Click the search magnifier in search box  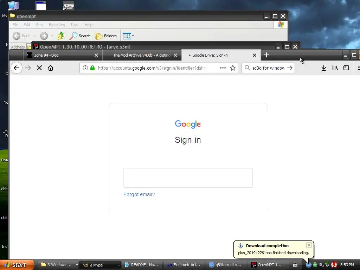click(247, 68)
